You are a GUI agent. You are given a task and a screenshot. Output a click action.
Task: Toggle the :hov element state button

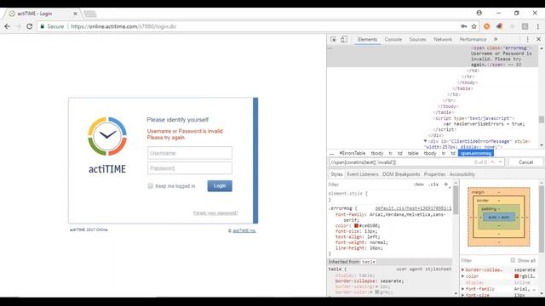(419, 184)
